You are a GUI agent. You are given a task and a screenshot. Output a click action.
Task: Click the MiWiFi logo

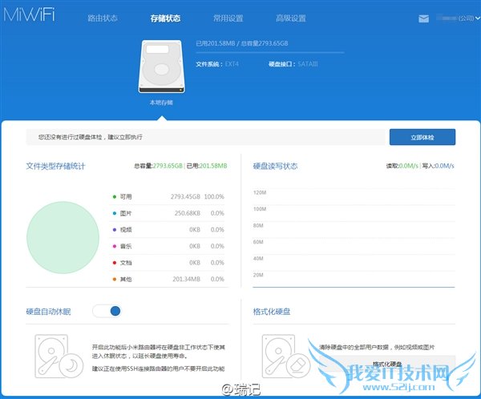coord(29,14)
